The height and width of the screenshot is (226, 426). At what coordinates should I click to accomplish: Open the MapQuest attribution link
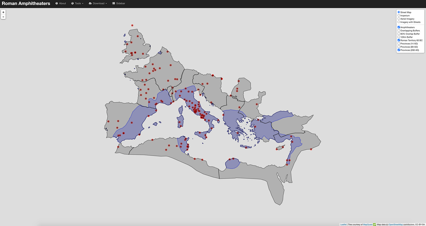tap(367, 225)
